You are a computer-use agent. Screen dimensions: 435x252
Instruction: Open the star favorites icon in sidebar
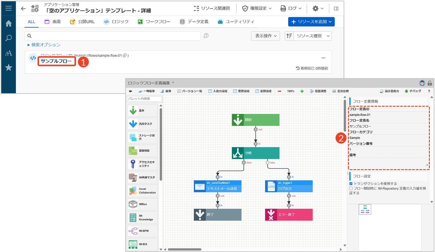pos(9,67)
